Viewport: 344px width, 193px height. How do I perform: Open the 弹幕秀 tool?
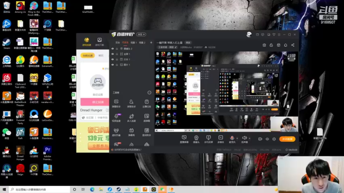132,132
